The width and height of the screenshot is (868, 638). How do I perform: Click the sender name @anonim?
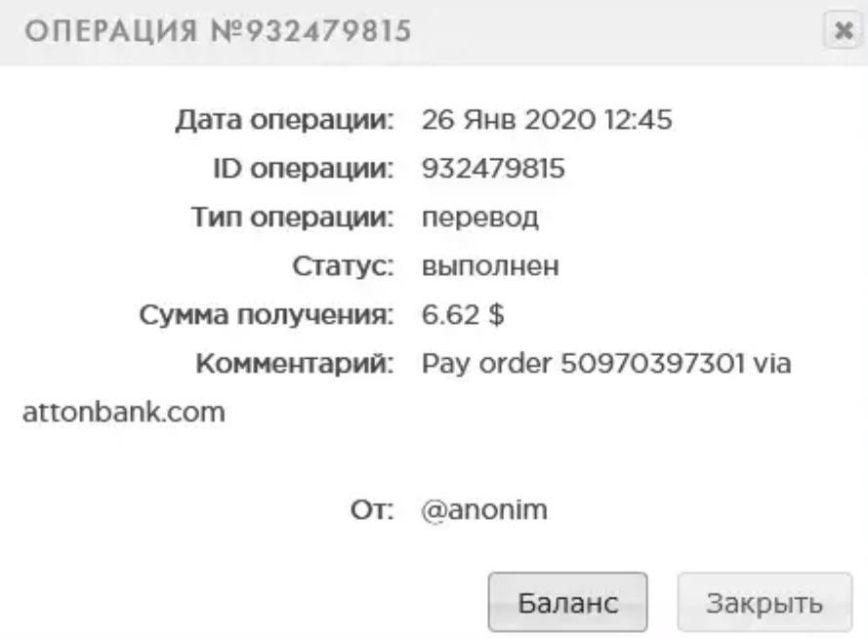(x=484, y=510)
